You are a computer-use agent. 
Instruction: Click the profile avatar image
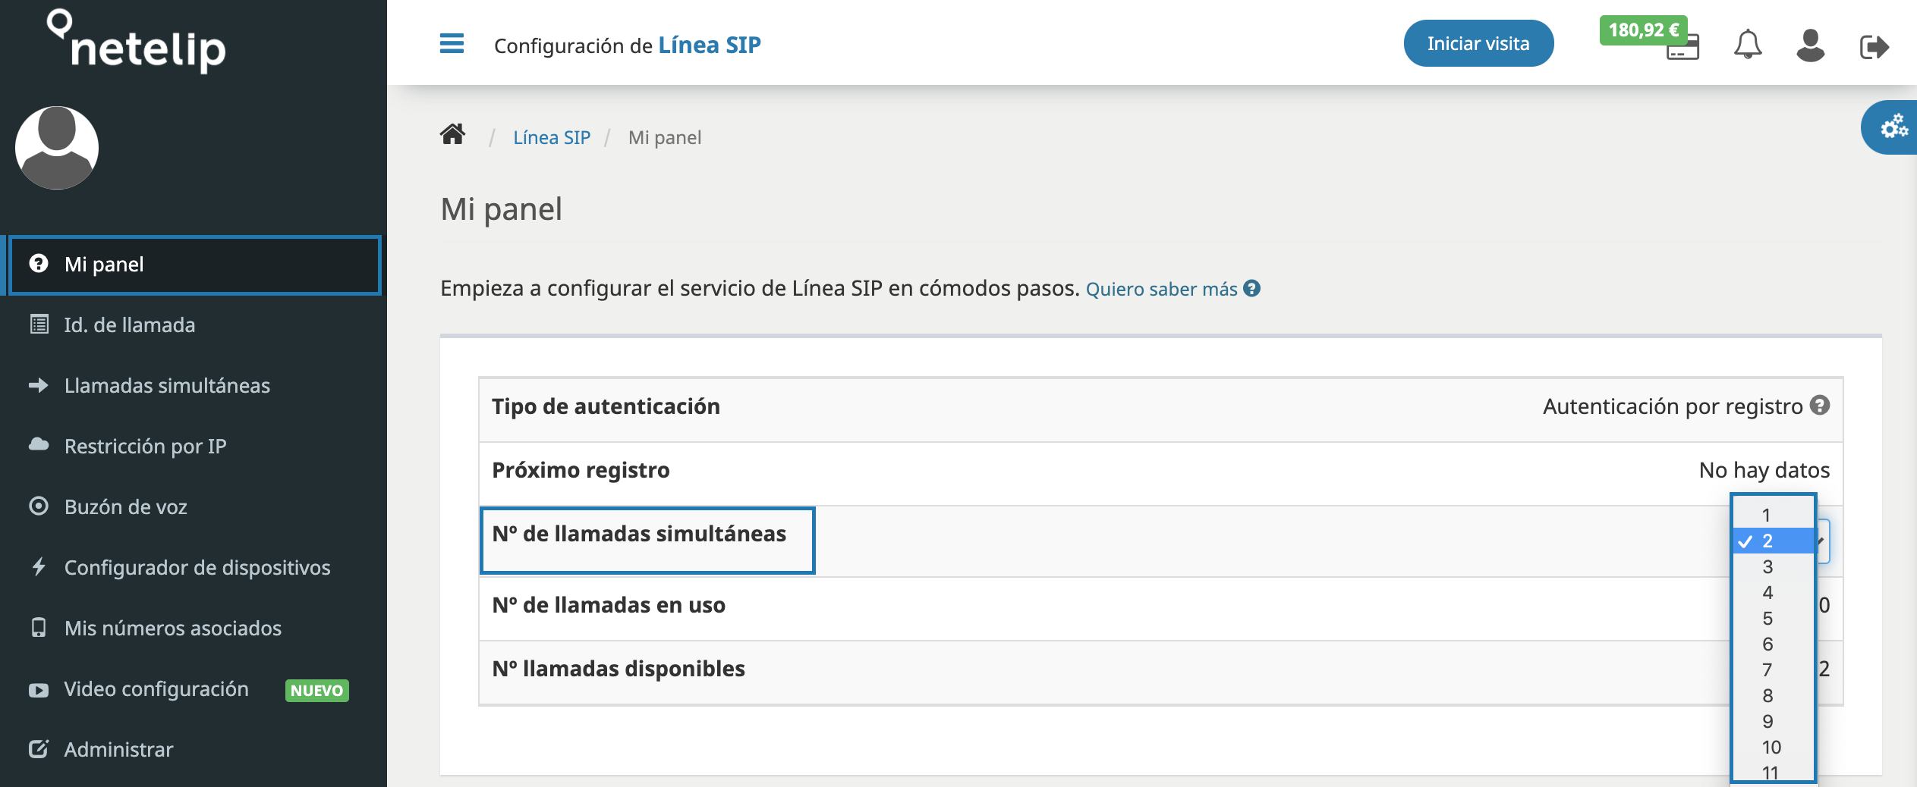tap(55, 148)
